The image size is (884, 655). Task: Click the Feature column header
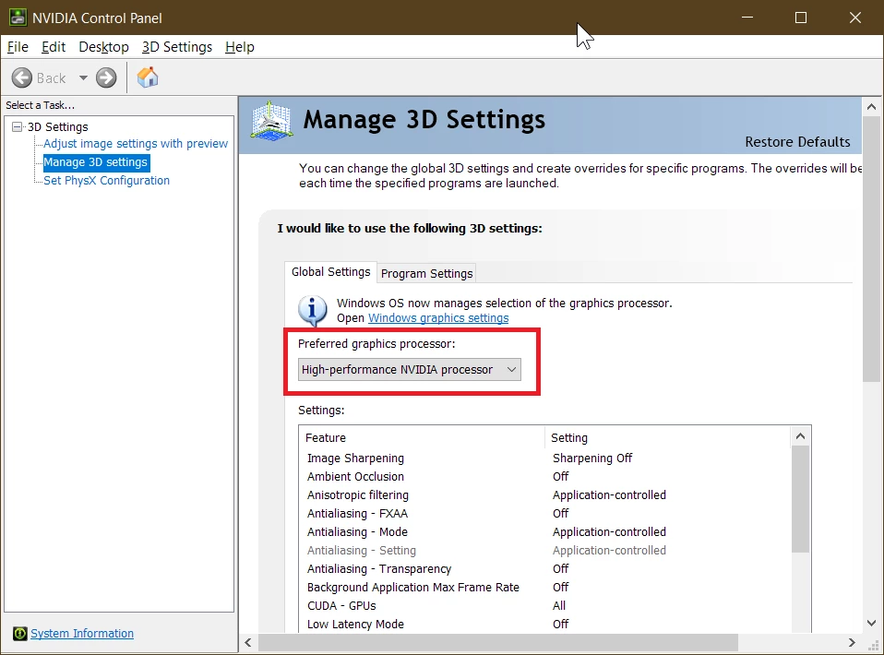point(422,438)
